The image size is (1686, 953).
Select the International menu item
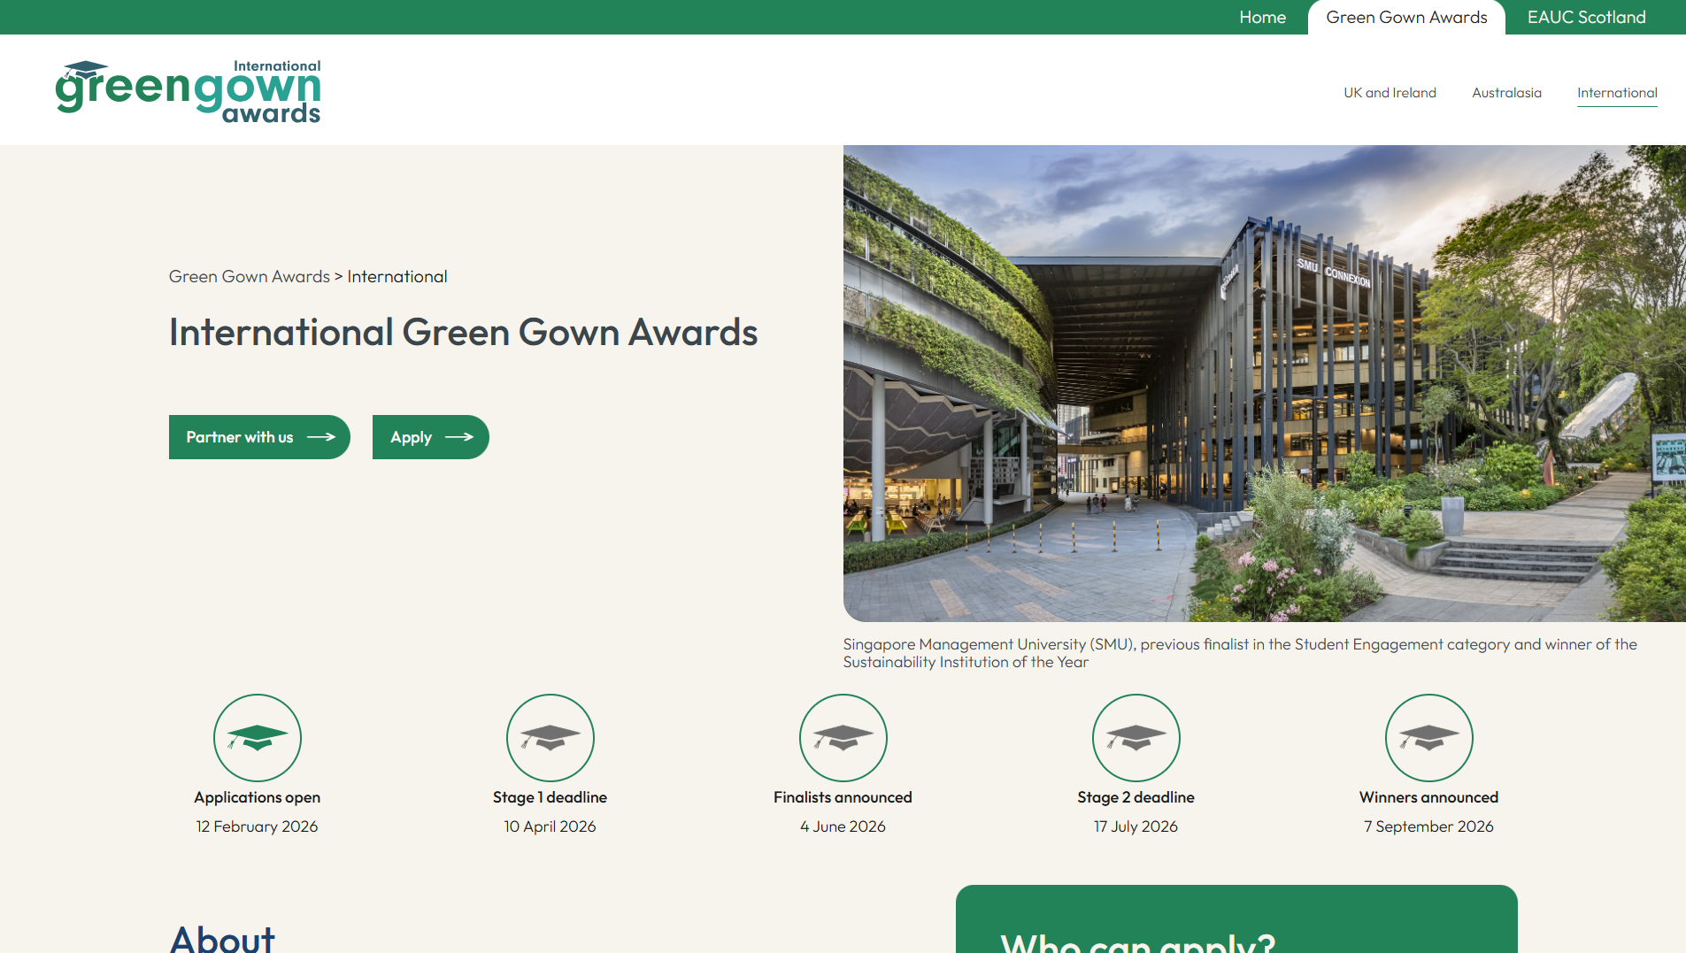coord(1617,93)
